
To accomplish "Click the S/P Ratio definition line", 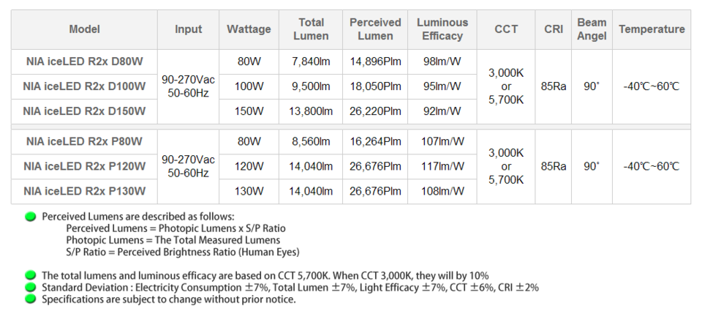I will [x=183, y=253].
